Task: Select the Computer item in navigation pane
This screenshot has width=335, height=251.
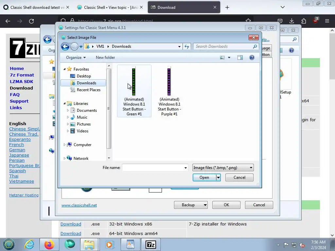Action: [82, 145]
